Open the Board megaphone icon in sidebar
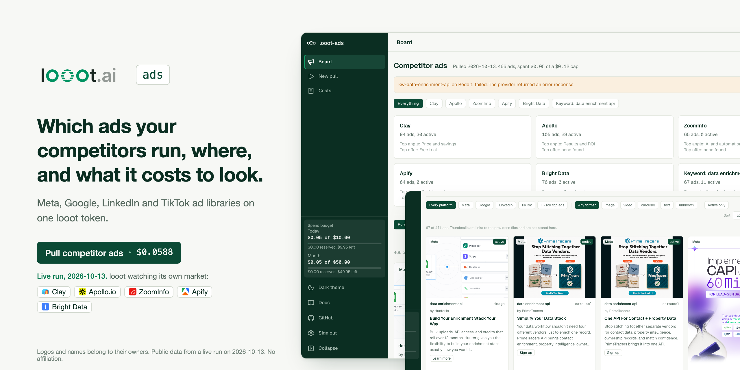The height and width of the screenshot is (370, 740). point(311,62)
